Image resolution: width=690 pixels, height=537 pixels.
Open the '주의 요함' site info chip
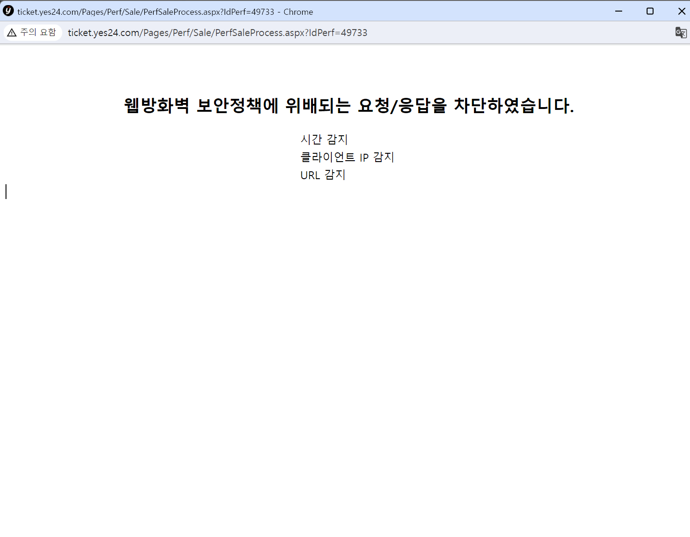coord(33,32)
